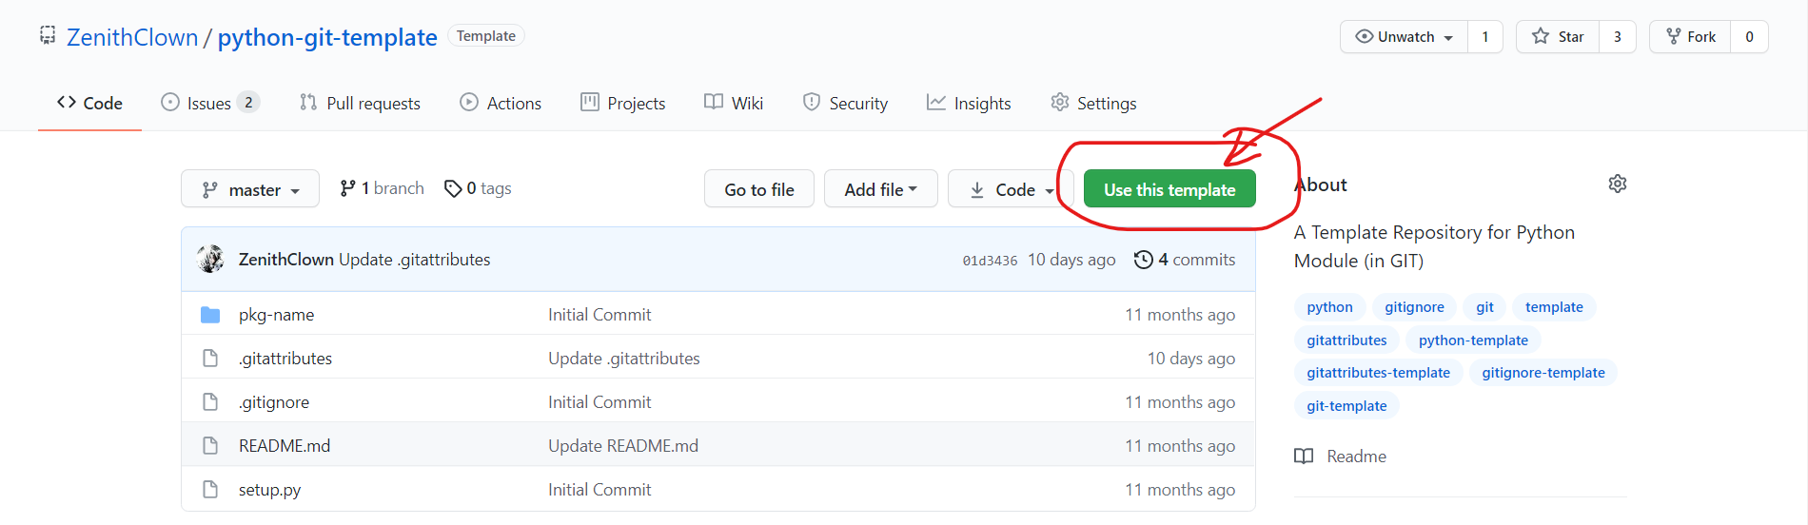Select the git topic tag
1808x525 pixels.
(x=1484, y=307)
